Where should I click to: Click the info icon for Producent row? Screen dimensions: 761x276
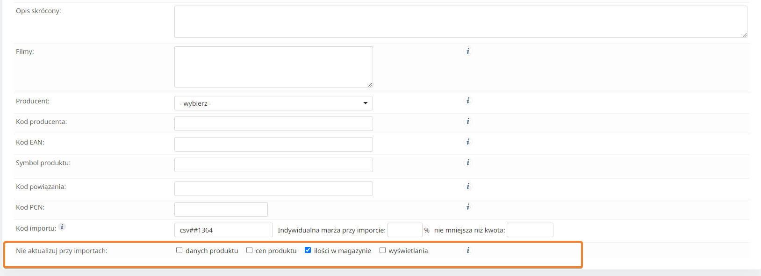[467, 101]
